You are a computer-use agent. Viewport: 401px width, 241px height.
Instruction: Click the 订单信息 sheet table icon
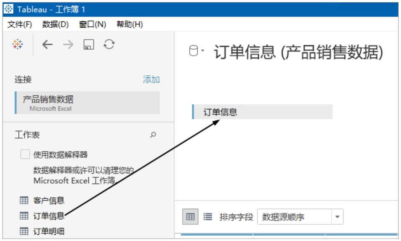[x=24, y=216]
